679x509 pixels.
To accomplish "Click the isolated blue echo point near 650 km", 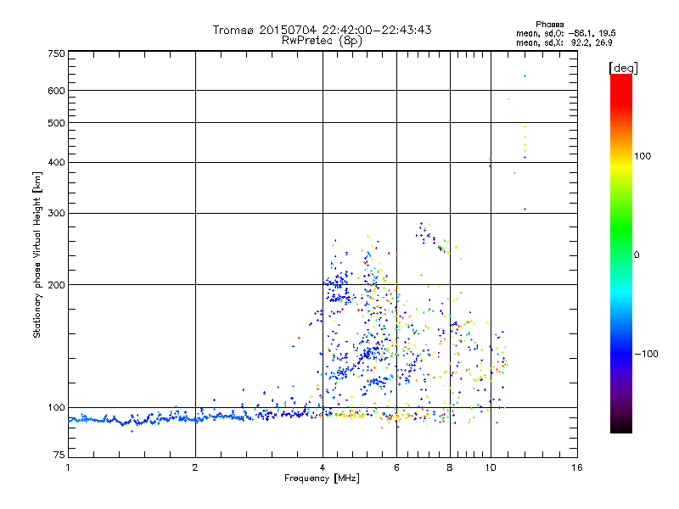I will tap(525, 76).
